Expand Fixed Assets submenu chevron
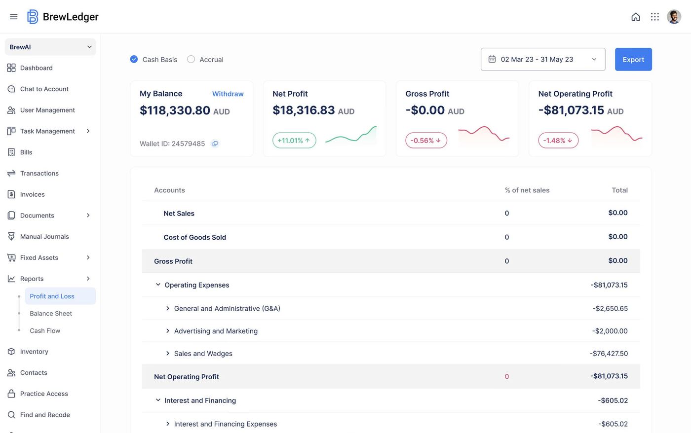 [x=88, y=257]
